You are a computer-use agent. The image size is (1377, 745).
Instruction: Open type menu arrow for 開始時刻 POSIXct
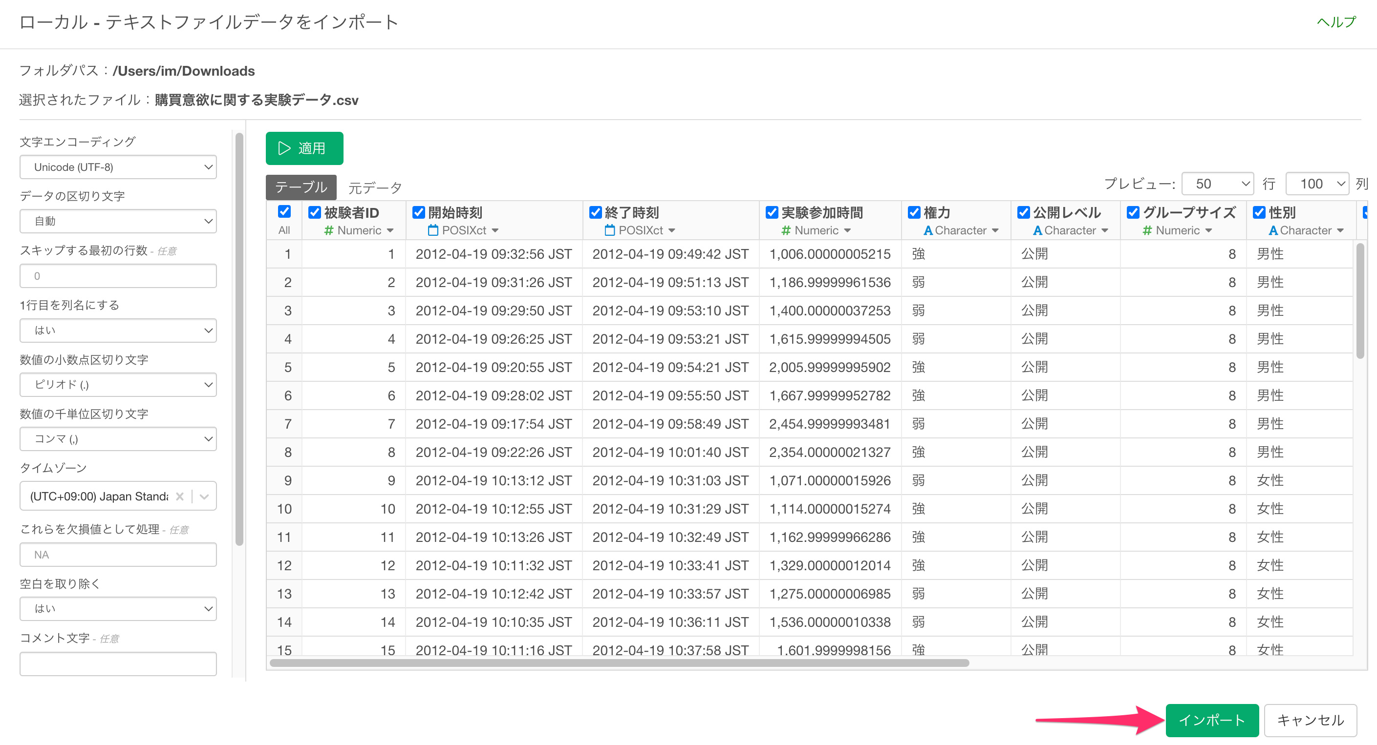coord(495,231)
